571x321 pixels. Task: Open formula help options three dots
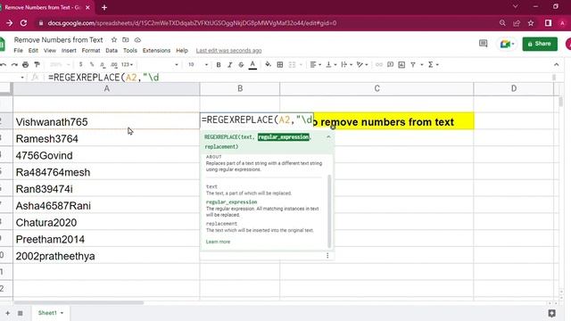(327, 256)
